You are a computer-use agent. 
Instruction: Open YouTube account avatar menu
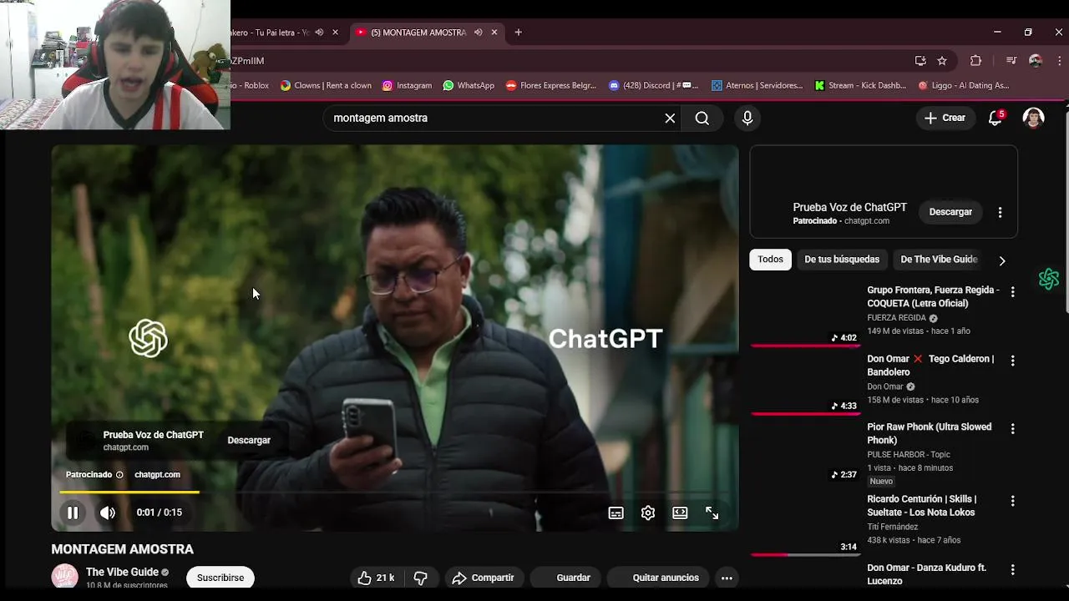1034,118
